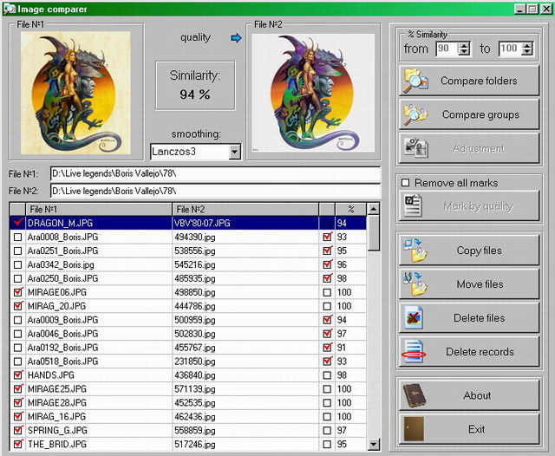Click the File №2 path field
The image size is (555, 456).
[x=215, y=191]
